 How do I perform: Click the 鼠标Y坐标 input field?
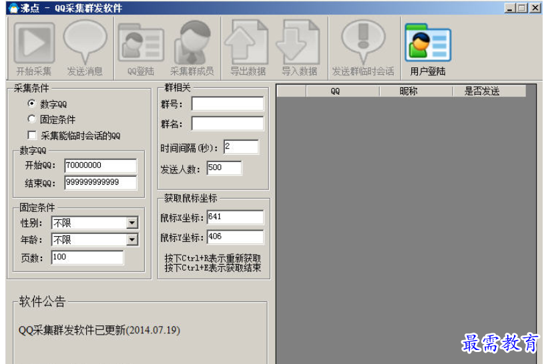tap(235, 237)
